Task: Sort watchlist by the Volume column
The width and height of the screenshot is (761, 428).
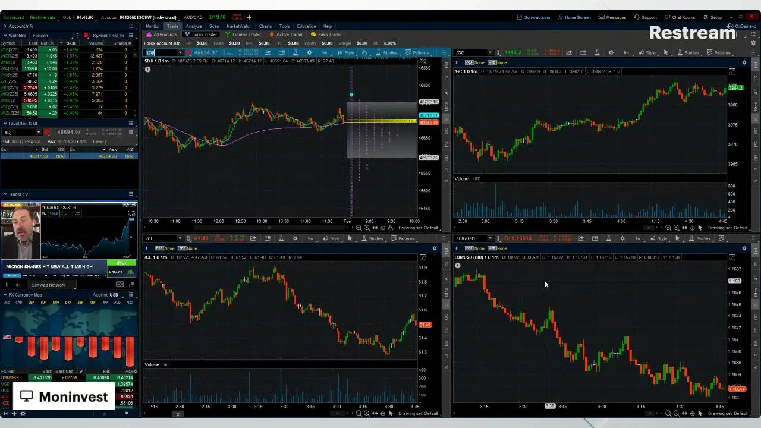Action: (x=96, y=43)
